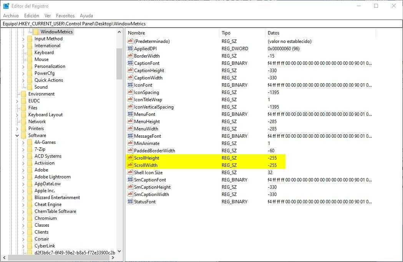Select the folder icon of WindowMetrics key
The width and height of the screenshot is (403, 262).
tap(36, 32)
